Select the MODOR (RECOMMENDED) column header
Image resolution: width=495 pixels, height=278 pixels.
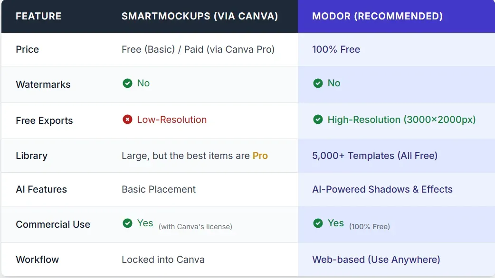coord(377,16)
